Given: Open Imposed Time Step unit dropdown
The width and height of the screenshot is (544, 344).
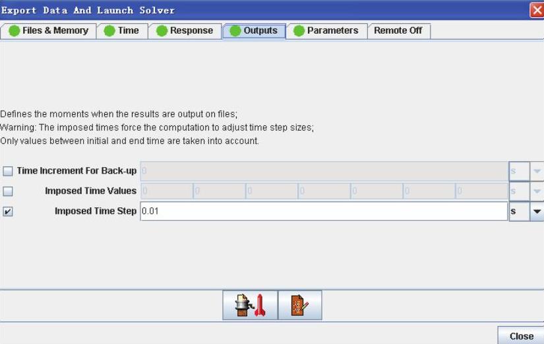Looking at the screenshot, I should tap(536, 211).
